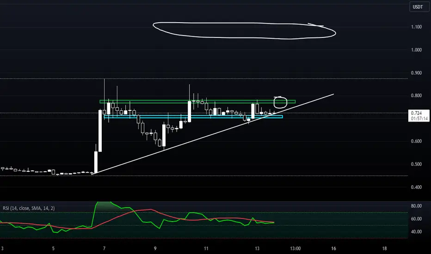Image resolution: width=431 pixels, height=254 pixels.
Task: Click date label 11 on time axis
Action: 206,248
